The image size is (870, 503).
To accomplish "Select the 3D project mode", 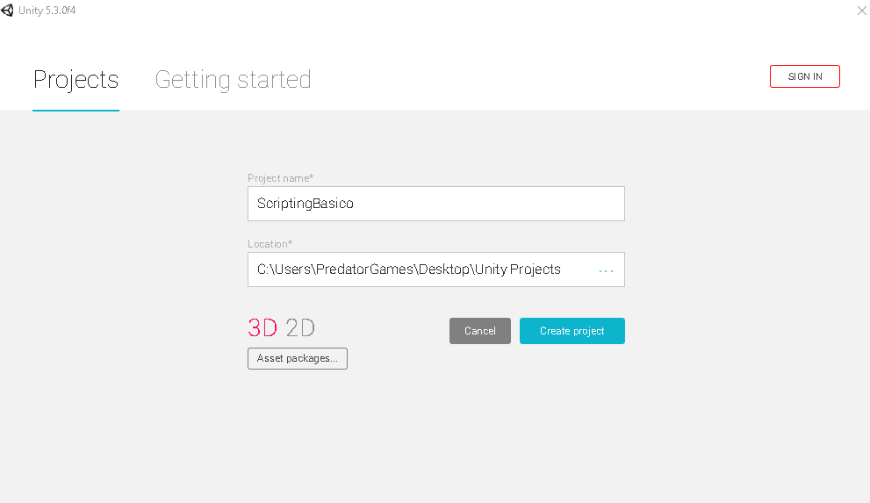I will click(262, 327).
